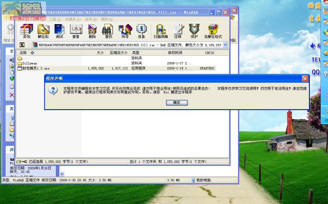This screenshot has height=204, width=328.
Task: Click the down arrow of Explorer sidebar scrollbar
Action: point(62,174)
